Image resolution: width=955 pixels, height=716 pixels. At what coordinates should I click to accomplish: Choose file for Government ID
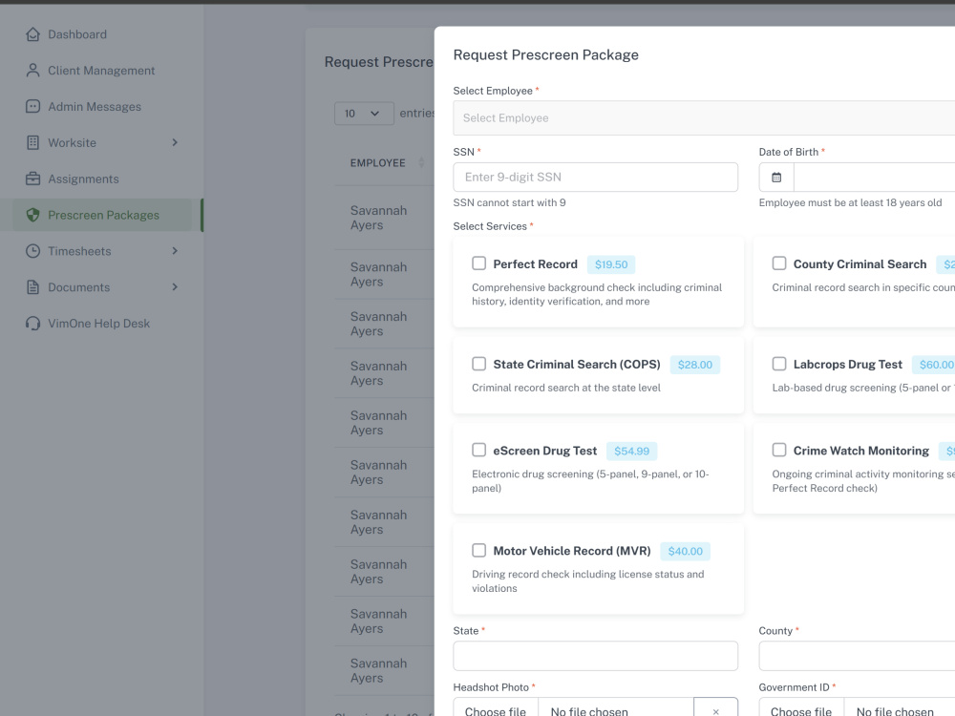(x=801, y=710)
